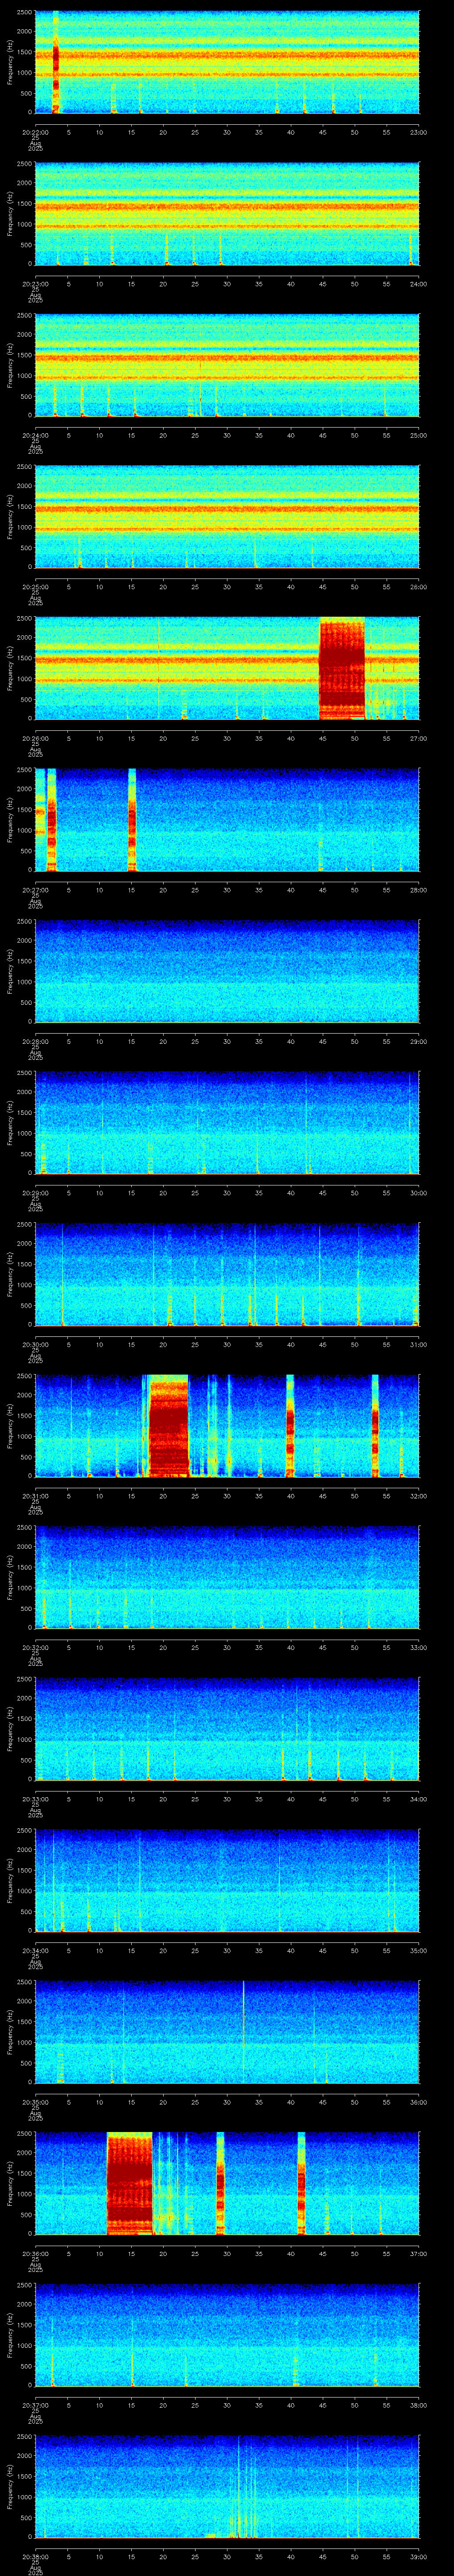The height and width of the screenshot is (2576, 454).
Task: Click the 2500 Hz axis label on 20:32:00 spectrogram
Action: [24, 1528]
